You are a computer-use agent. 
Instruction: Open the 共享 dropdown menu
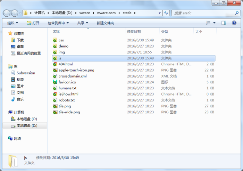click(x=83, y=23)
